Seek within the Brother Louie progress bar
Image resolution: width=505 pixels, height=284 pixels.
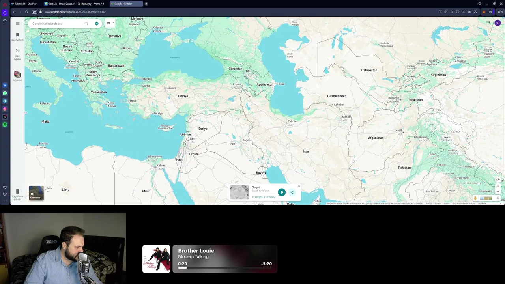[x=224, y=268]
